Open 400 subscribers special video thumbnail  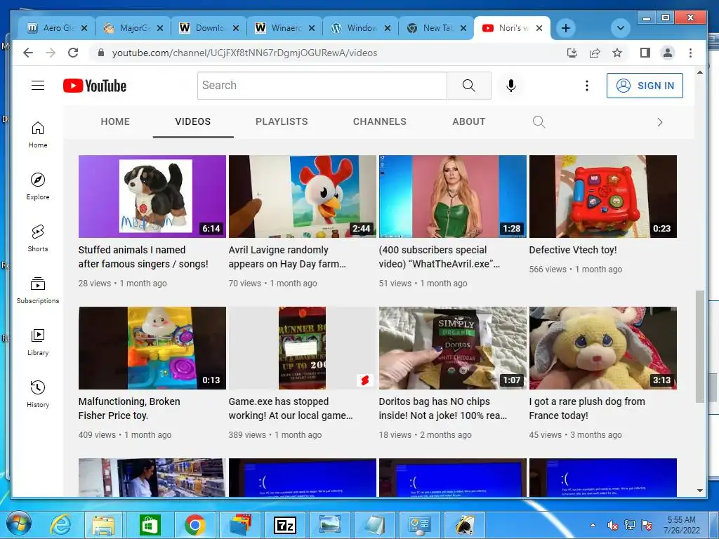coord(453,197)
